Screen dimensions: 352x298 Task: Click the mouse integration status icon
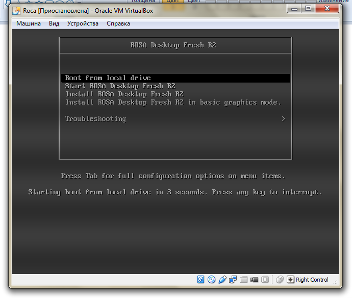[280, 280]
